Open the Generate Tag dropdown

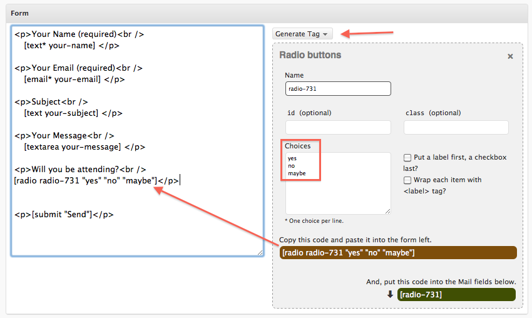[302, 33]
